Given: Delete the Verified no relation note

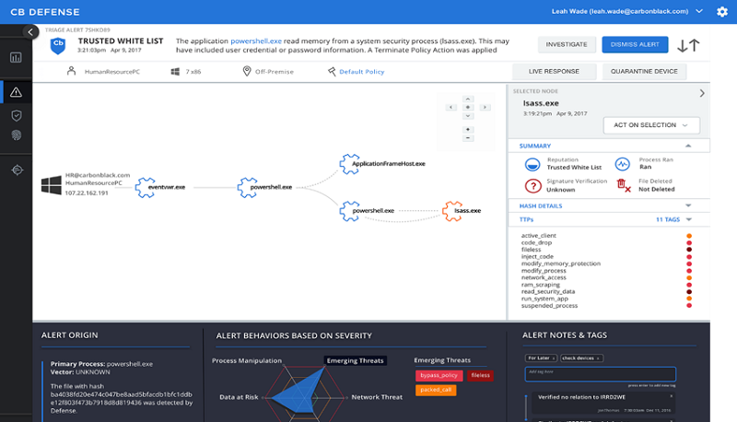Looking at the screenshot, I should coord(672,396).
